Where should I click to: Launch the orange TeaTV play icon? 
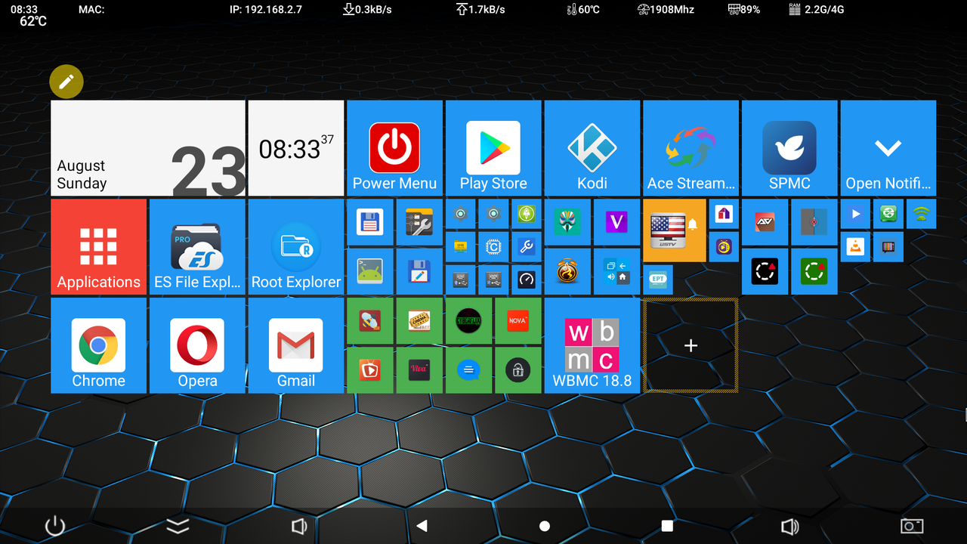370,370
